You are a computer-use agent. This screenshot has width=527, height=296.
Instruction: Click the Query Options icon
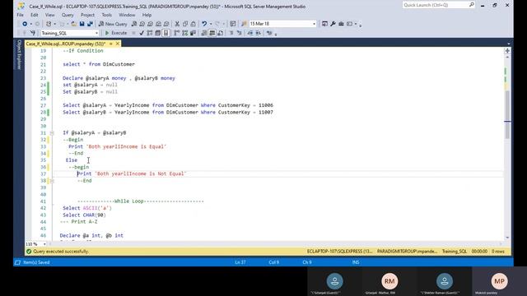(157, 33)
